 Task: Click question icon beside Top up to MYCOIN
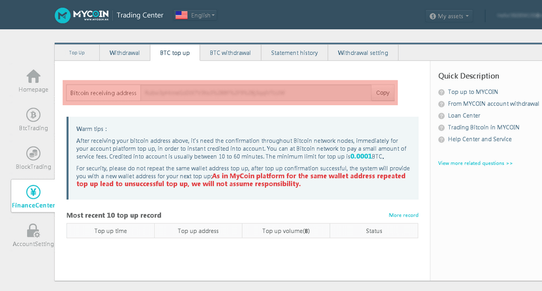point(441,92)
